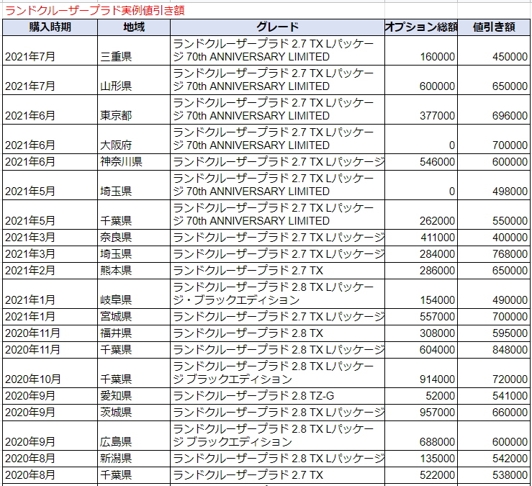This screenshot has width=532, height=486.
Task: Select option total 957000 cell
Action: click(x=421, y=413)
